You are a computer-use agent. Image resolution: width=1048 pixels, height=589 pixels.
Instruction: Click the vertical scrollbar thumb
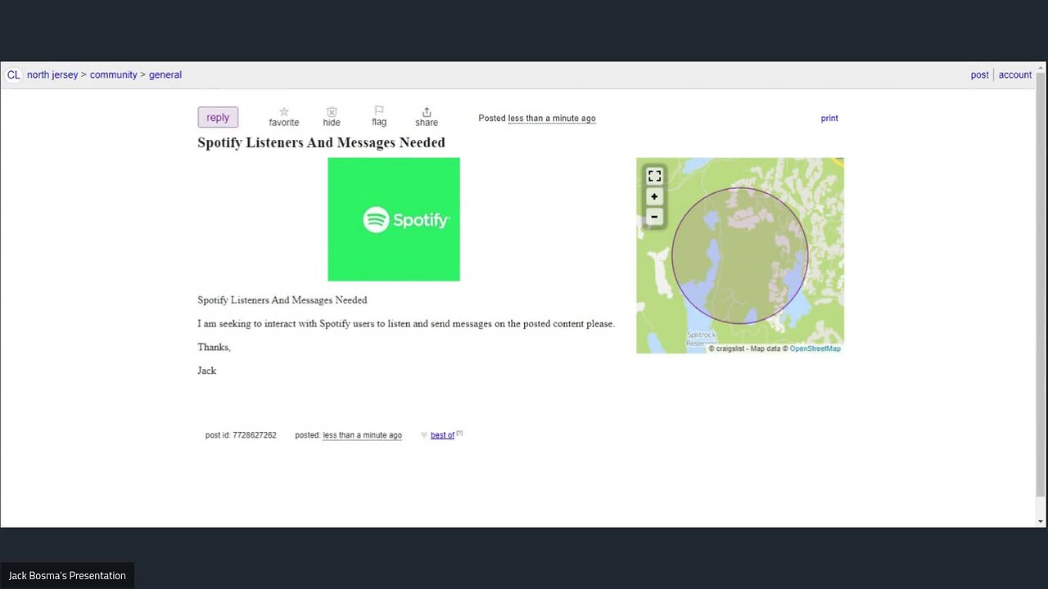pyautogui.click(x=1041, y=285)
